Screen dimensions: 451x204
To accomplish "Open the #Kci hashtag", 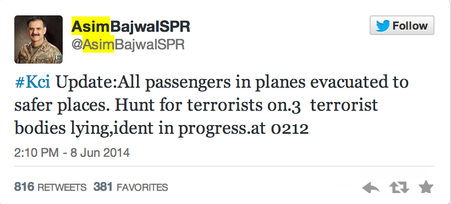I will pos(32,83).
